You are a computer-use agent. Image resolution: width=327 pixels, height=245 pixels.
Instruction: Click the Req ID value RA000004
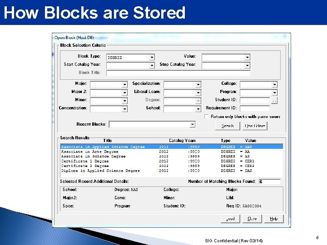click(252, 206)
